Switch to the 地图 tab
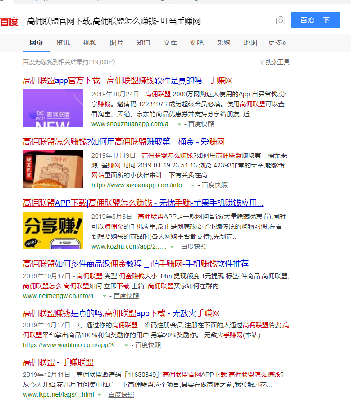Viewport: 351px width, 407px height. click(250, 43)
